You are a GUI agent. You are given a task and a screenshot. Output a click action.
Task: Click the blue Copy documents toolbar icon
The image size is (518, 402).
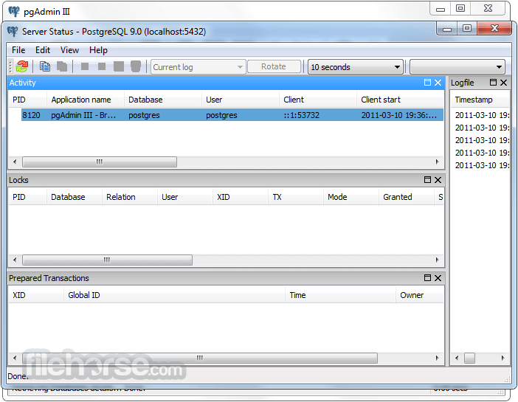tap(44, 66)
